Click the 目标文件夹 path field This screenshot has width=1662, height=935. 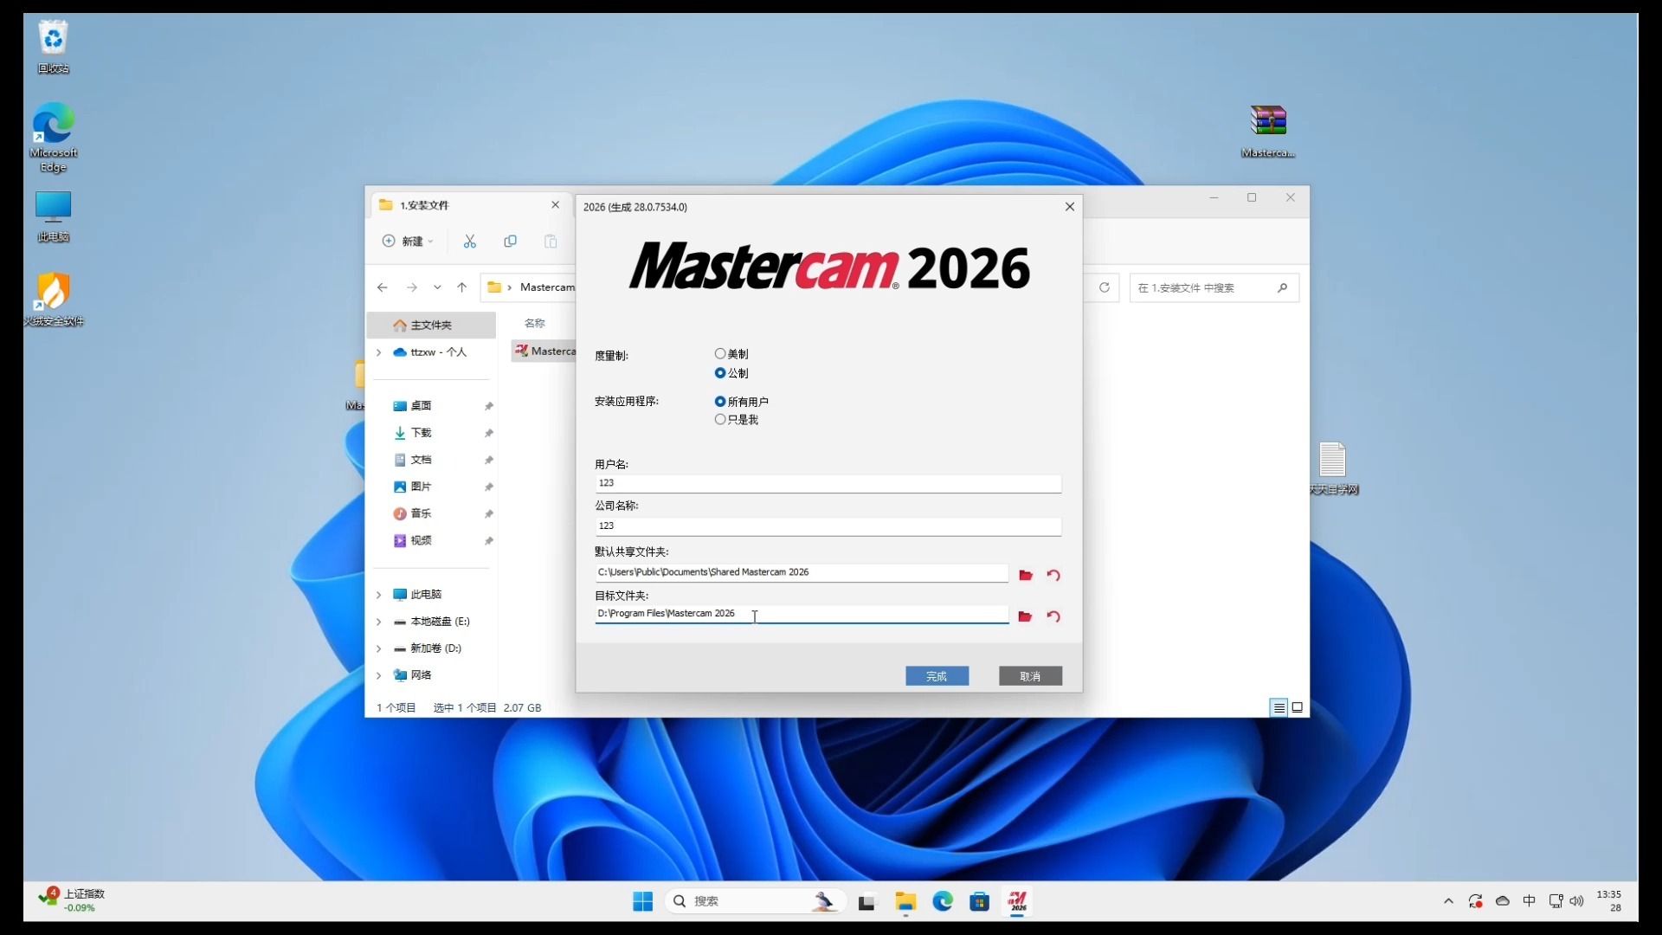click(802, 614)
